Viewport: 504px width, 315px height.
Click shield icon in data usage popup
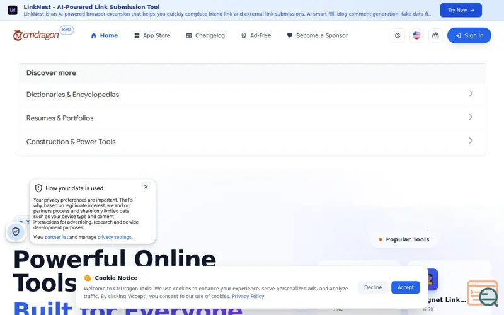click(38, 188)
